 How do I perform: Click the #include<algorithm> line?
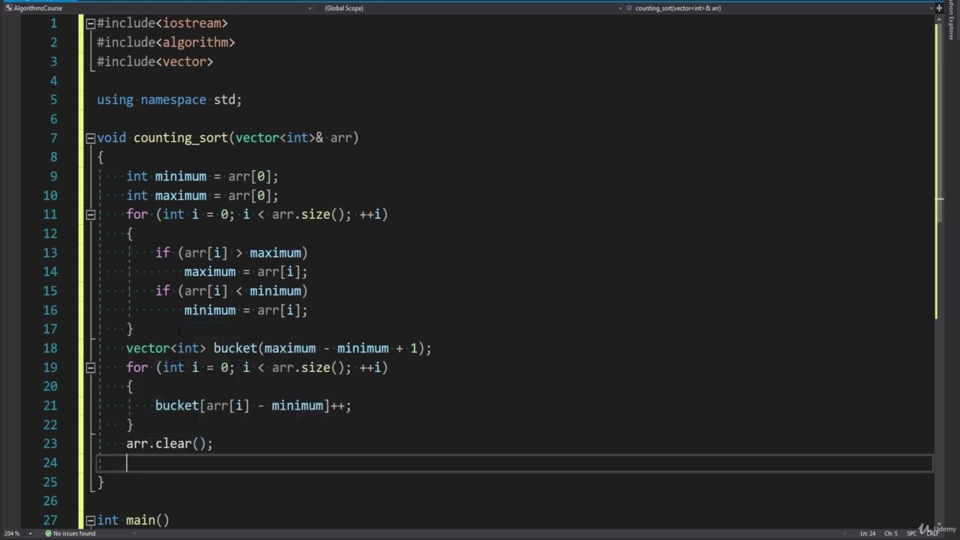166,43
